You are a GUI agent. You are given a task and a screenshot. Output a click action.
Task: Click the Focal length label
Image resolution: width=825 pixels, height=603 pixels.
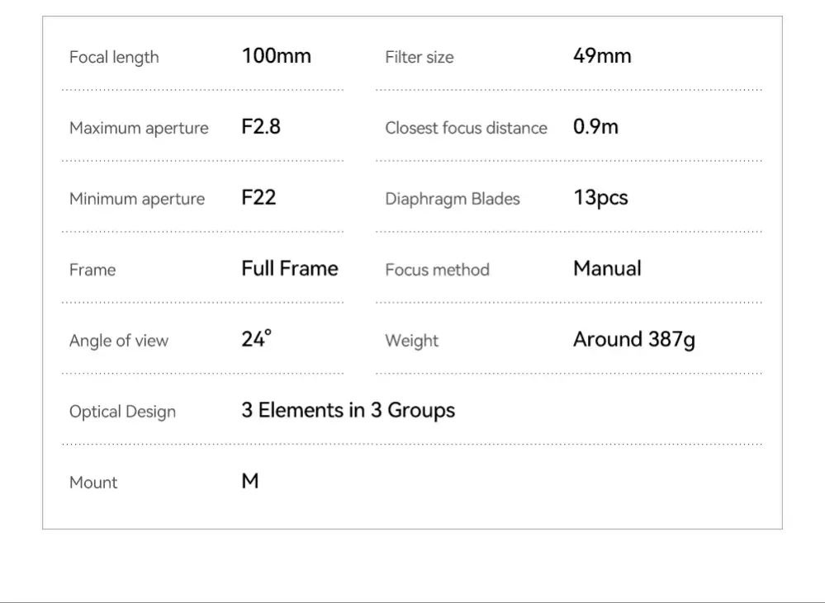[114, 58]
